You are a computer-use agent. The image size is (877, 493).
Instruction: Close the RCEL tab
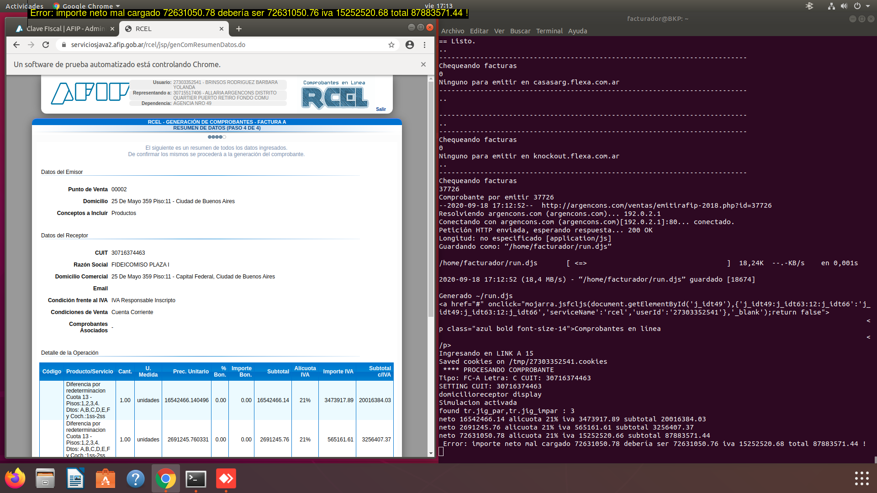(x=222, y=29)
